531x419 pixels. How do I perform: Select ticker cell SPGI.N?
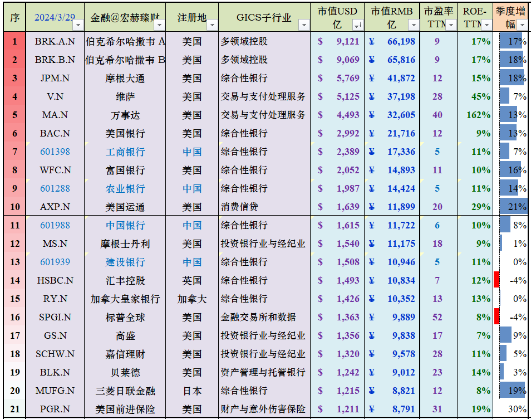point(55,317)
